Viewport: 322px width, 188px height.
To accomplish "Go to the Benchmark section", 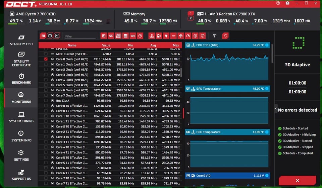I will (21, 78).
